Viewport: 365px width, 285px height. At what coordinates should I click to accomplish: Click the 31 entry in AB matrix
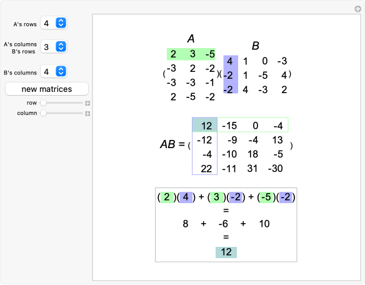tap(252, 169)
